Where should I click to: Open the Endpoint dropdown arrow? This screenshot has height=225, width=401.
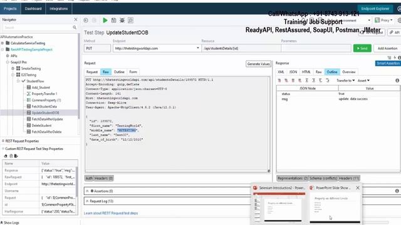click(x=198, y=48)
